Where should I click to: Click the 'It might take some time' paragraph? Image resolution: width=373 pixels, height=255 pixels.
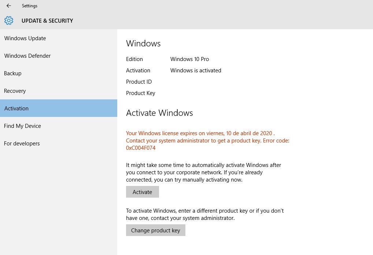pyautogui.click(x=204, y=172)
